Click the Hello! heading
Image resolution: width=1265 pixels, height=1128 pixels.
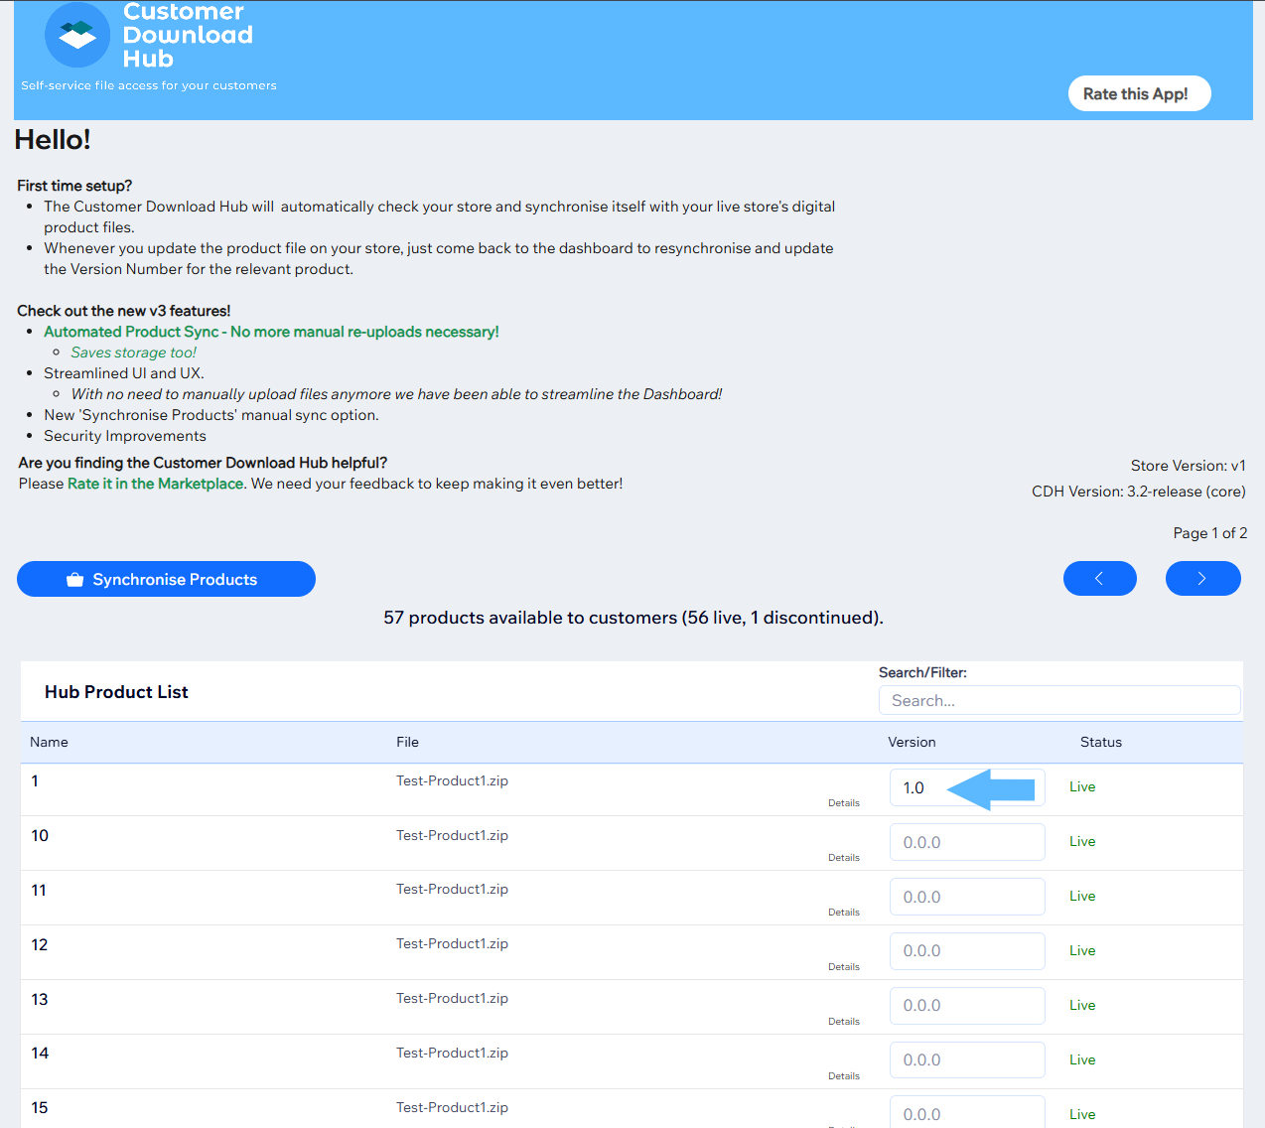[53, 140]
